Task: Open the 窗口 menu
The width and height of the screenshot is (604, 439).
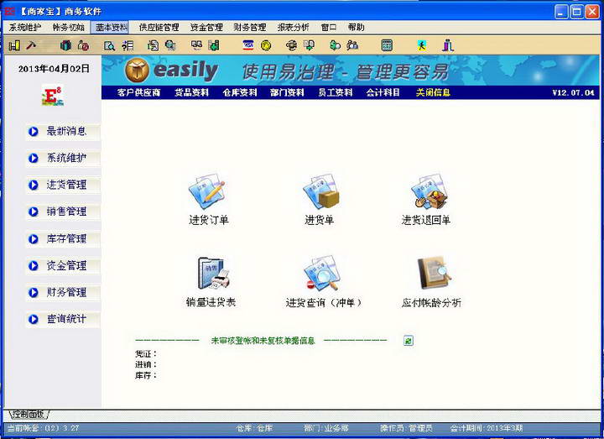Action: click(329, 28)
